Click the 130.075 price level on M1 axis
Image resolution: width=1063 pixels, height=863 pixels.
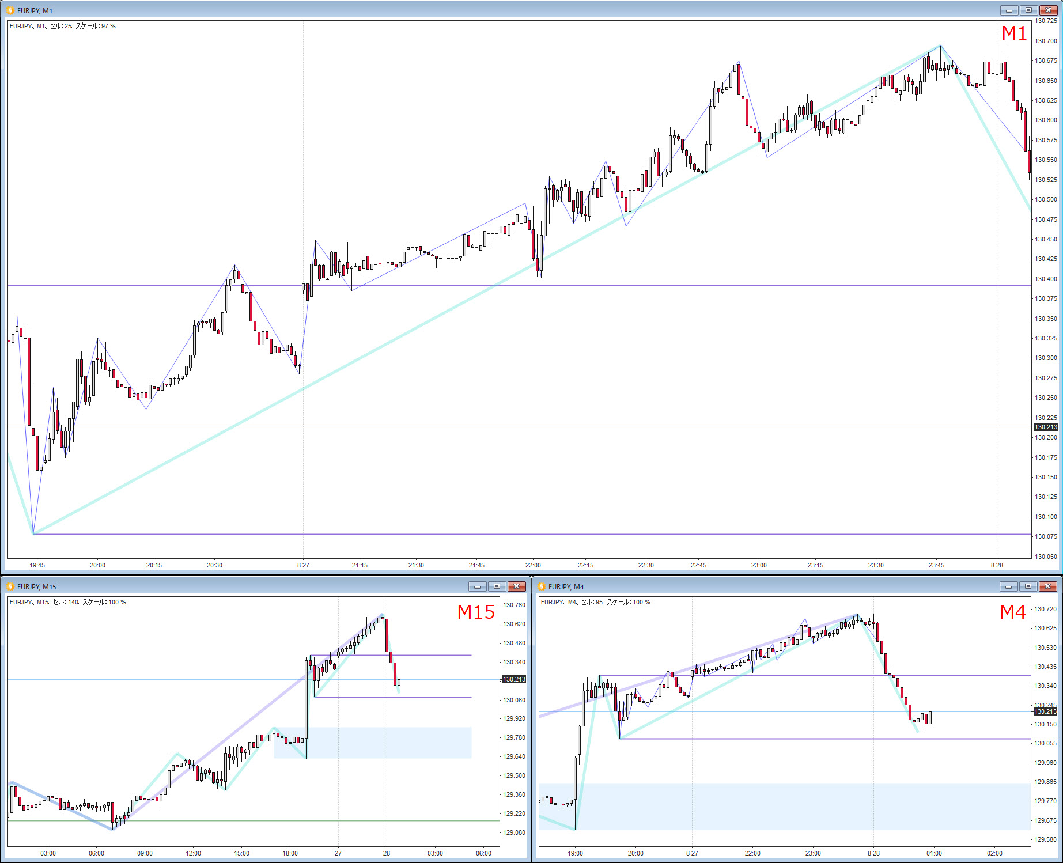[x=1046, y=536]
